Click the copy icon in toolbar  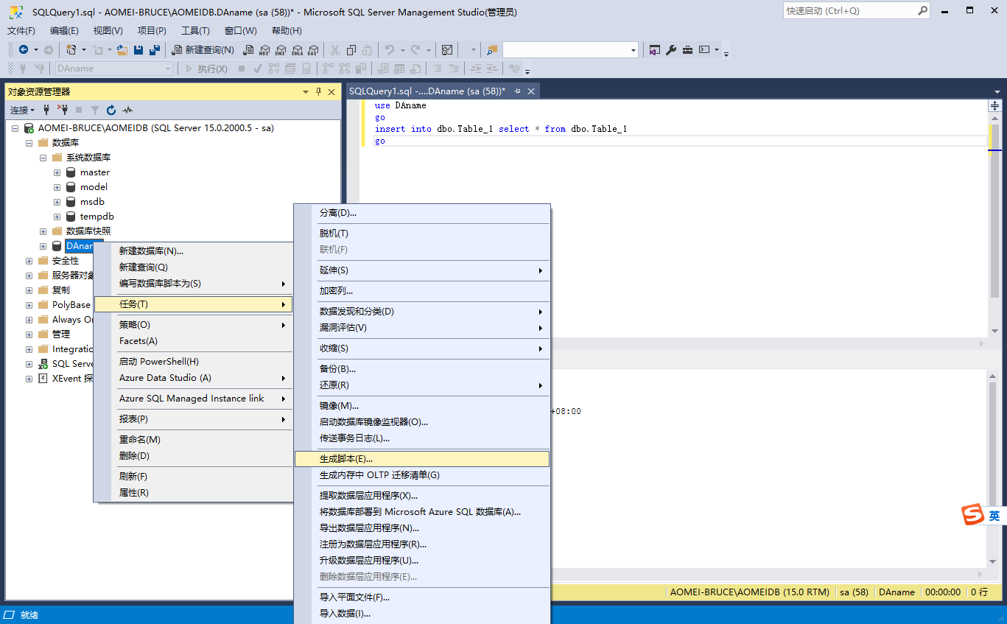tap(351, 50)
